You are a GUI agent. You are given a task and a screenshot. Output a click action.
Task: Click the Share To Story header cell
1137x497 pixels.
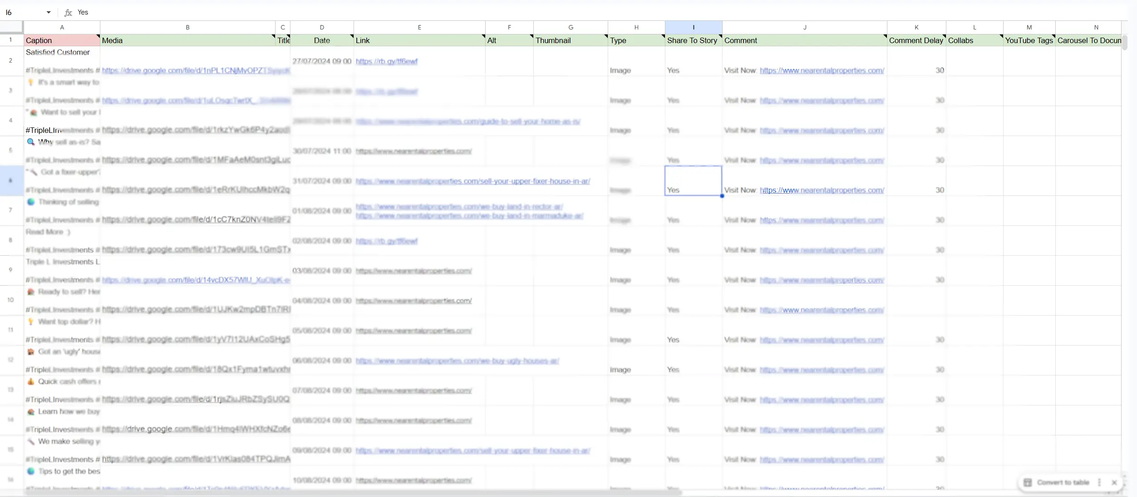coord(693,40)
